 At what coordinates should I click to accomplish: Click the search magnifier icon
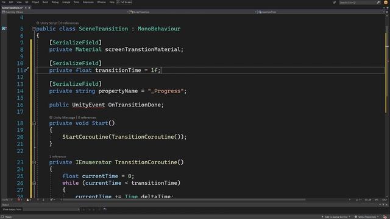pos(378,2)
